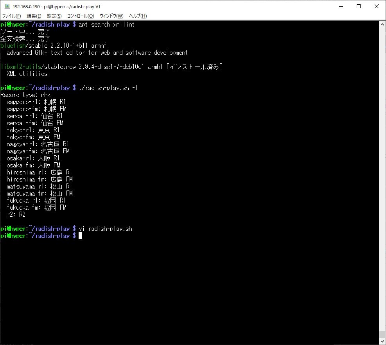Click the 'XML utilities' line
This screenshot has width=386, height=345.
point(27,74)
